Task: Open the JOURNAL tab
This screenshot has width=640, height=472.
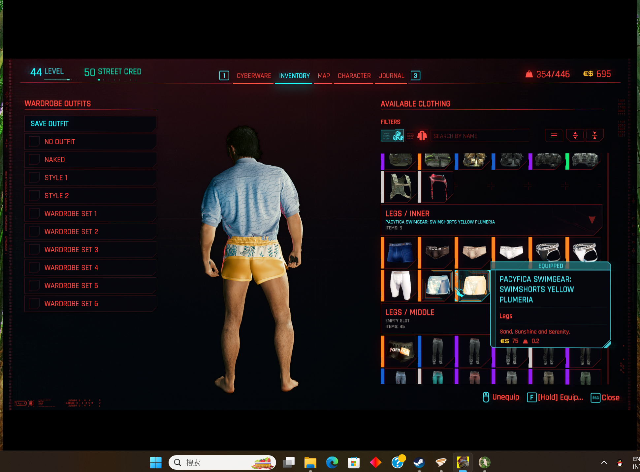Action: tap(391, 76)
